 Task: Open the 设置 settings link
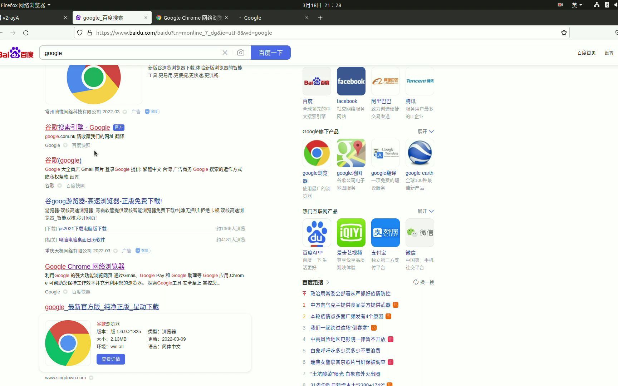[609, 53]
